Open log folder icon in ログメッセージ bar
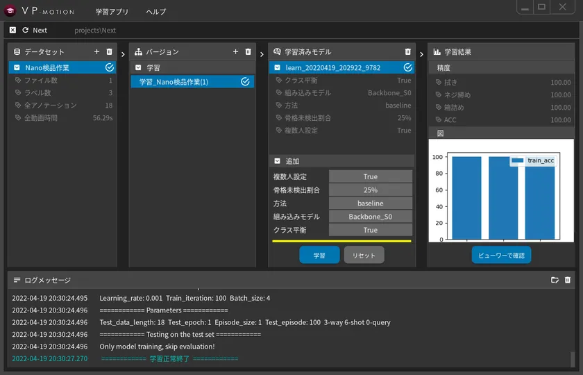Image resolution: width=583 pixels, height=375 pixels. [x=555, y=280]
